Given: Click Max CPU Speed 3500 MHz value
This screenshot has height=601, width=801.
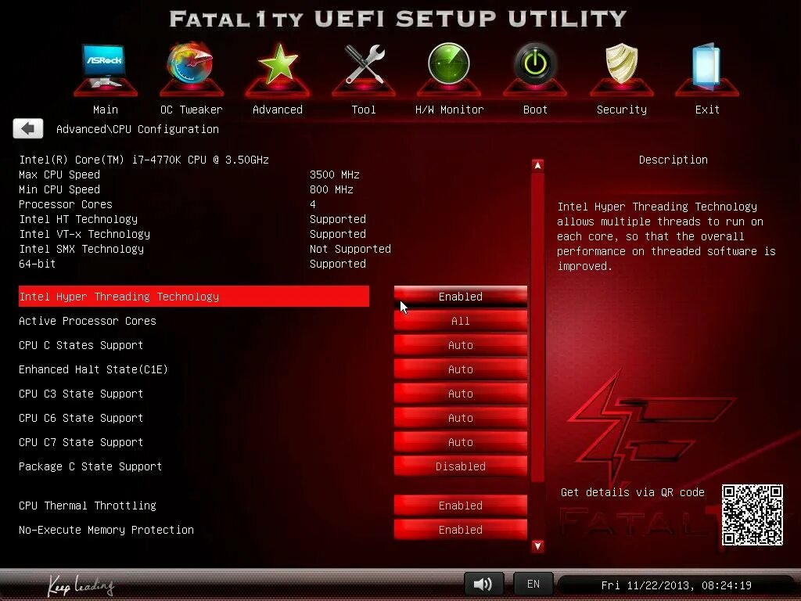Looking at the screenshot, I should 335,175.
